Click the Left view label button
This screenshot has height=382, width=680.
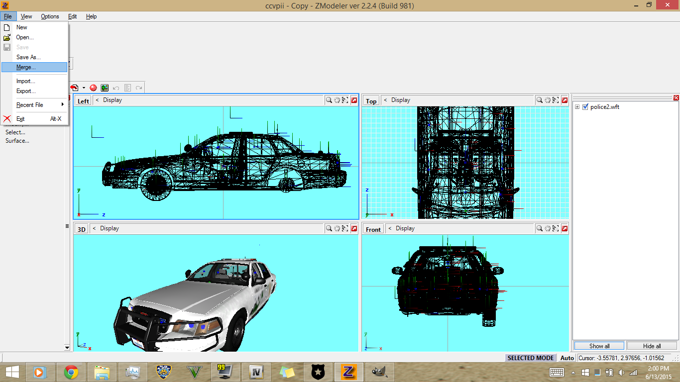tap(83, 101)
